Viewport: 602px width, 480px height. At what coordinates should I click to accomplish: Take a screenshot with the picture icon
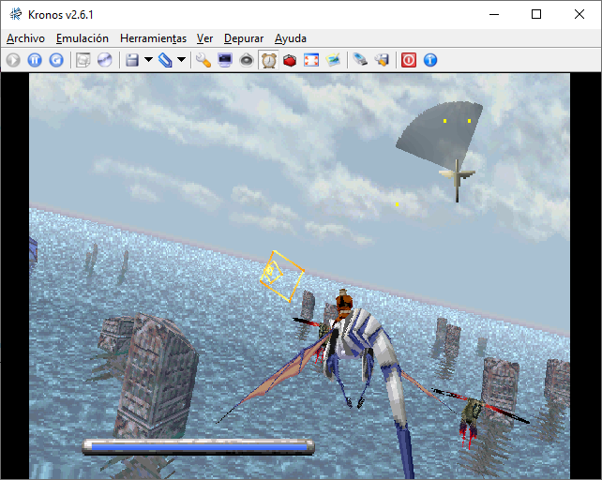point(333,60)
